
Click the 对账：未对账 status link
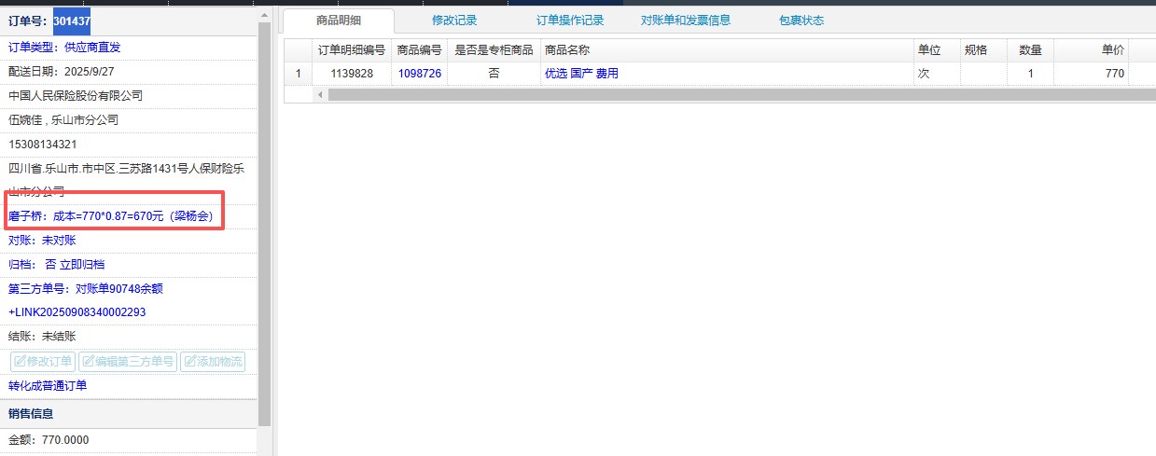click(42, 241)
